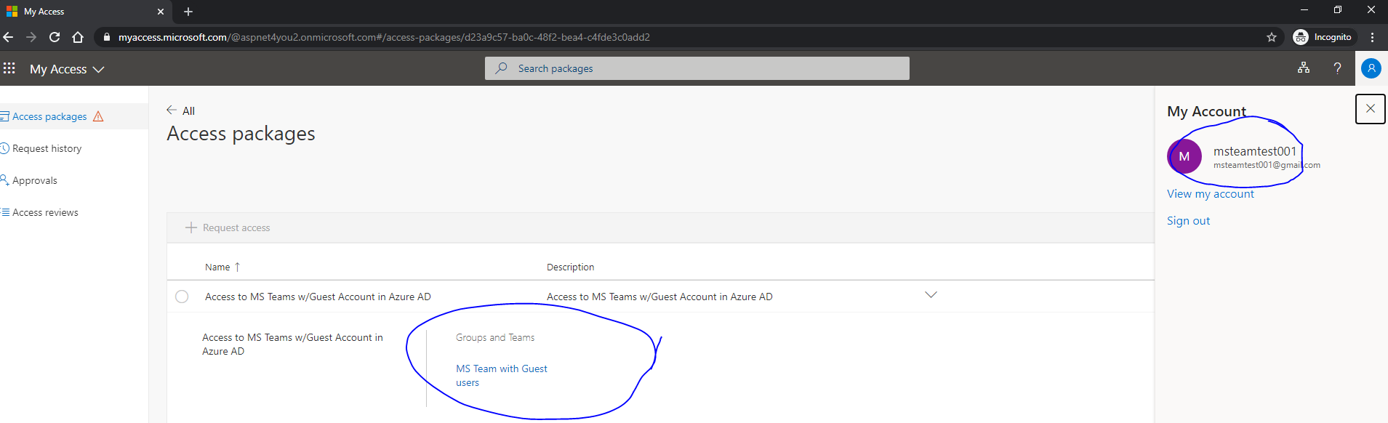Click Request access button
Image resolution: width=1388 pixels, height=423 pixels.
228,227
